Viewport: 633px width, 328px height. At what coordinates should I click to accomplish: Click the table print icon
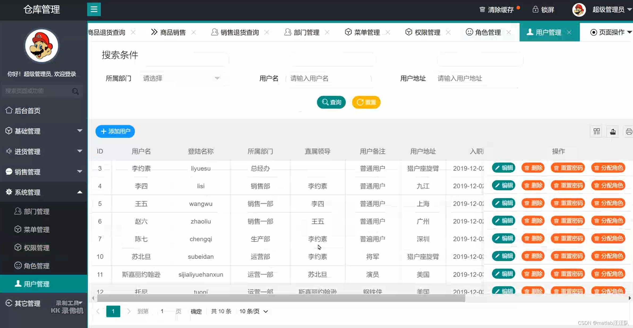tap(628, 132)
